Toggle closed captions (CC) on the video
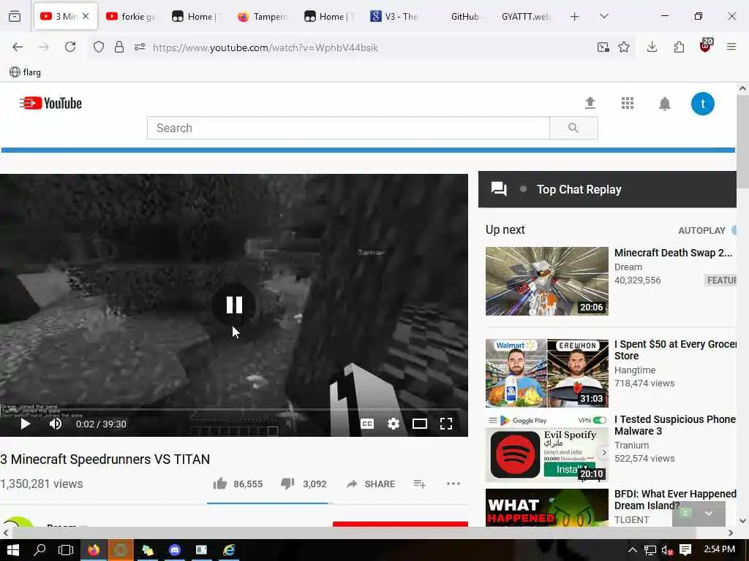The width and height of the screenshot is (749, 561). tap(367, 424)
